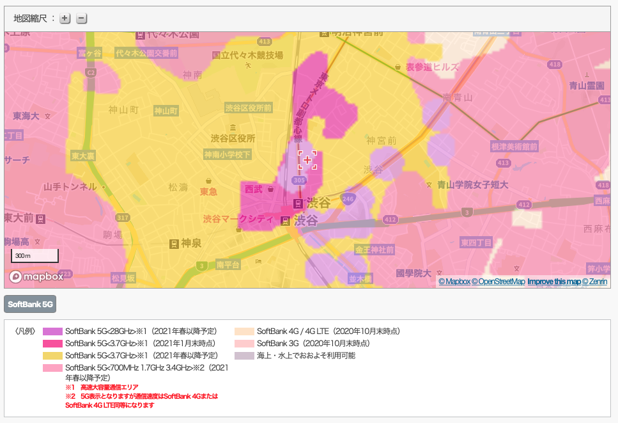Screen dimensions: 618x423
Task: Click the lower 渋谷 station train icon
Action: pos(285,221)
